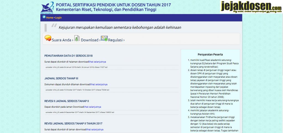This screenshot has width=283, height=133.
Task: Click uploader info dated 04 September 2017
Action: (x=80, y=112)
